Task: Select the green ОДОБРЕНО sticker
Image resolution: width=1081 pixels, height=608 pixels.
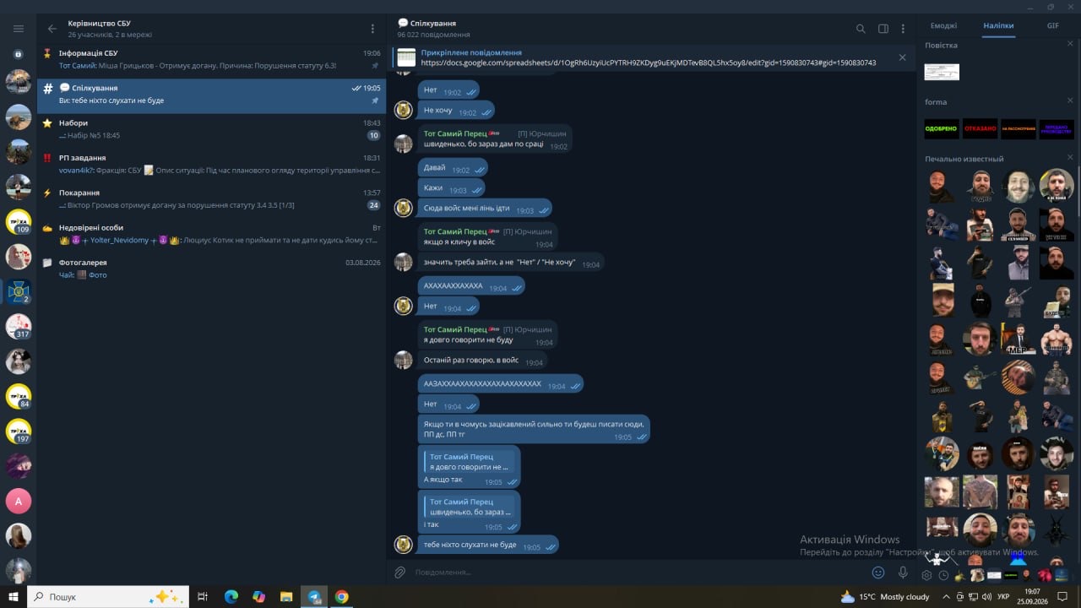Action: pyautogui.click(x=942, y=129)
